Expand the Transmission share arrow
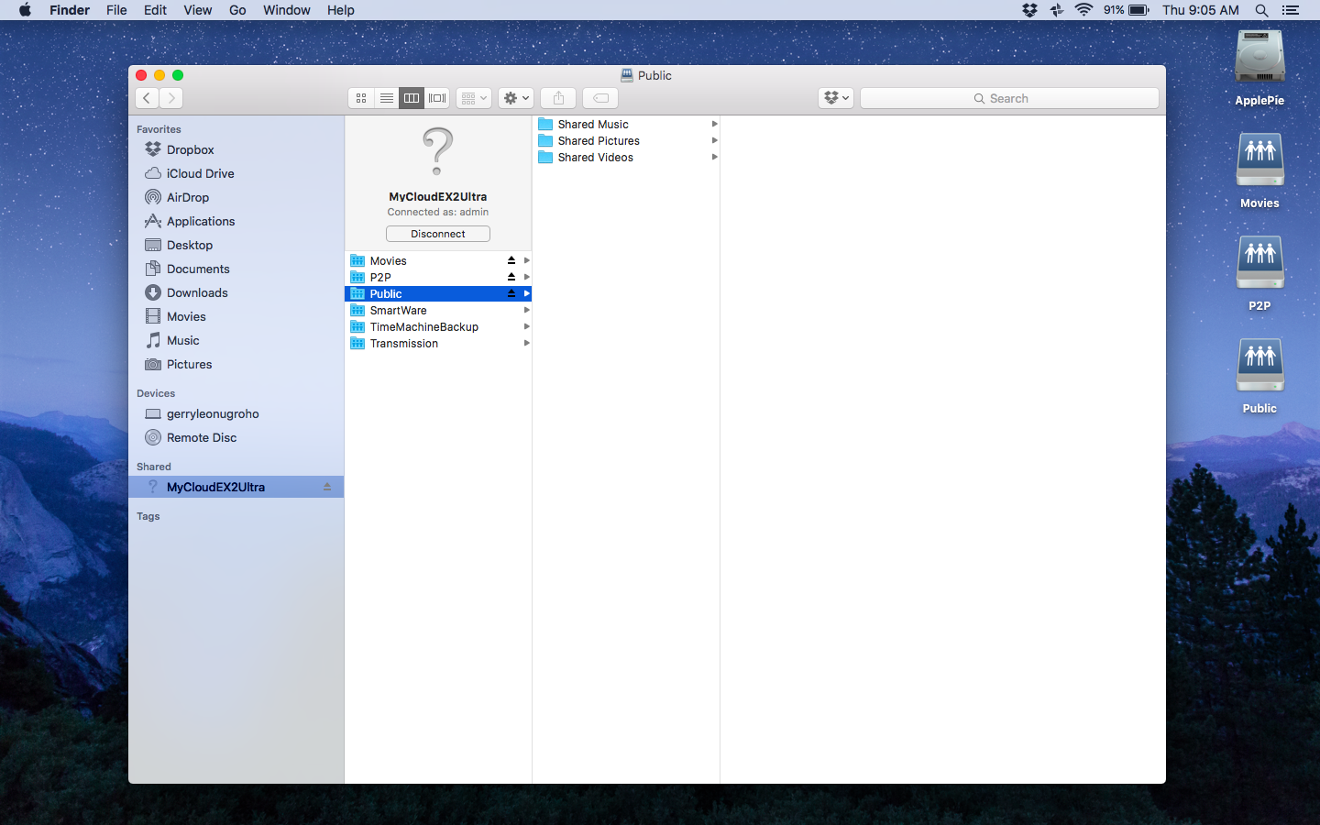The width and height of the screenshot is (1320, 825). [527, 343]
